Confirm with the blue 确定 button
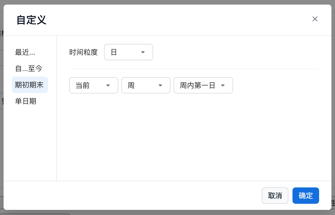 (306, 196)
